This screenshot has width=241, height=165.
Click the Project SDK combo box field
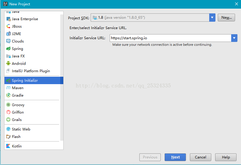pyautogui.click(x=153, y=18)
